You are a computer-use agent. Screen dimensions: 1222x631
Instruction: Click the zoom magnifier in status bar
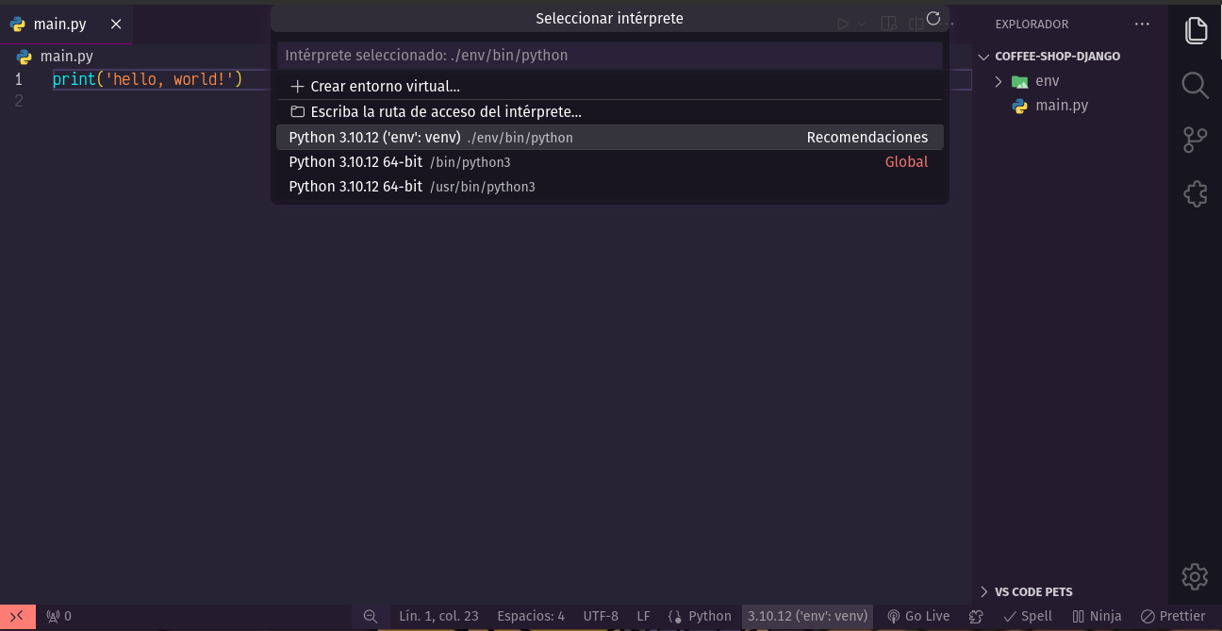371,616
